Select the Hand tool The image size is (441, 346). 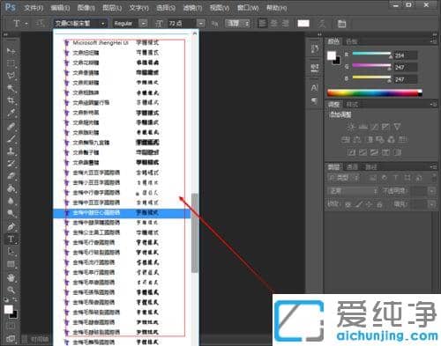[x=11, y=277]
